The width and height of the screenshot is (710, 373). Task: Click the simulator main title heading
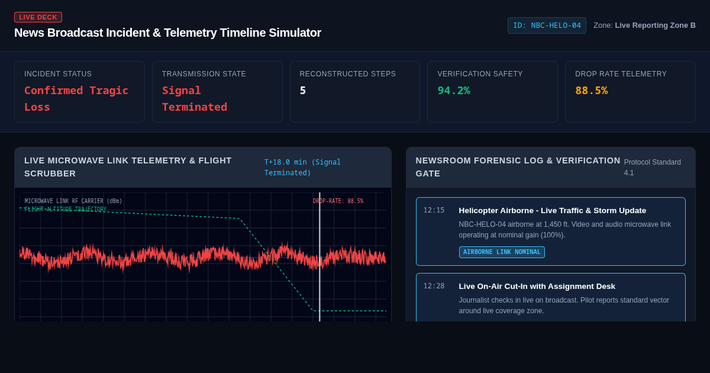tap(167, 33)
